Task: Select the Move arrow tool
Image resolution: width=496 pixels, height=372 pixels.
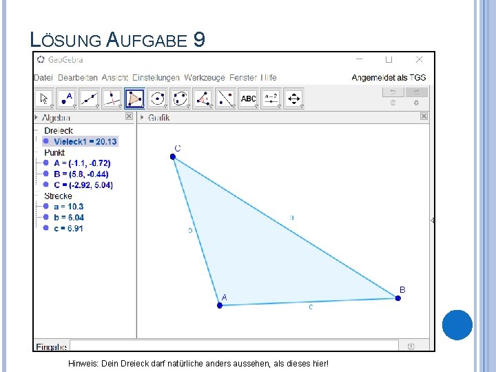Action: pyautogui.click(x=44, y=99)
